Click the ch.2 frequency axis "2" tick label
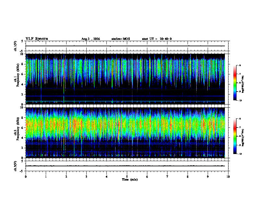Viewport: 257px width, 198px height. [x=23, y=148]
